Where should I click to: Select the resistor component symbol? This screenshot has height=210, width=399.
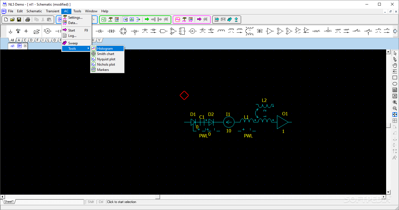point(316,31)
